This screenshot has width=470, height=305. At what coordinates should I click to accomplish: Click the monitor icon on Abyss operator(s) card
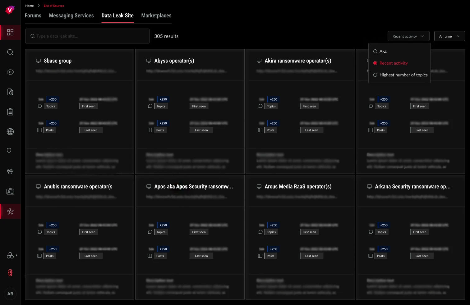pyautogui.click(x=149, y=61)
